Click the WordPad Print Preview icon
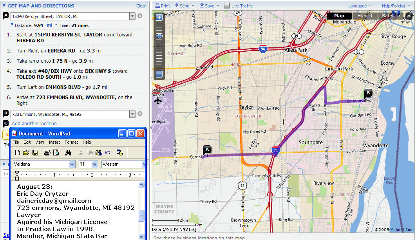Image resolution: width=416 pixels, height=240 pixels. (x=56, y=153)
